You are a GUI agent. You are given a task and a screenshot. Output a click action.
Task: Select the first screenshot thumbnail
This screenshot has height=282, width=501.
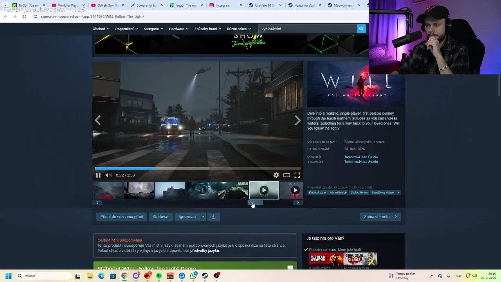coord(108,190)
